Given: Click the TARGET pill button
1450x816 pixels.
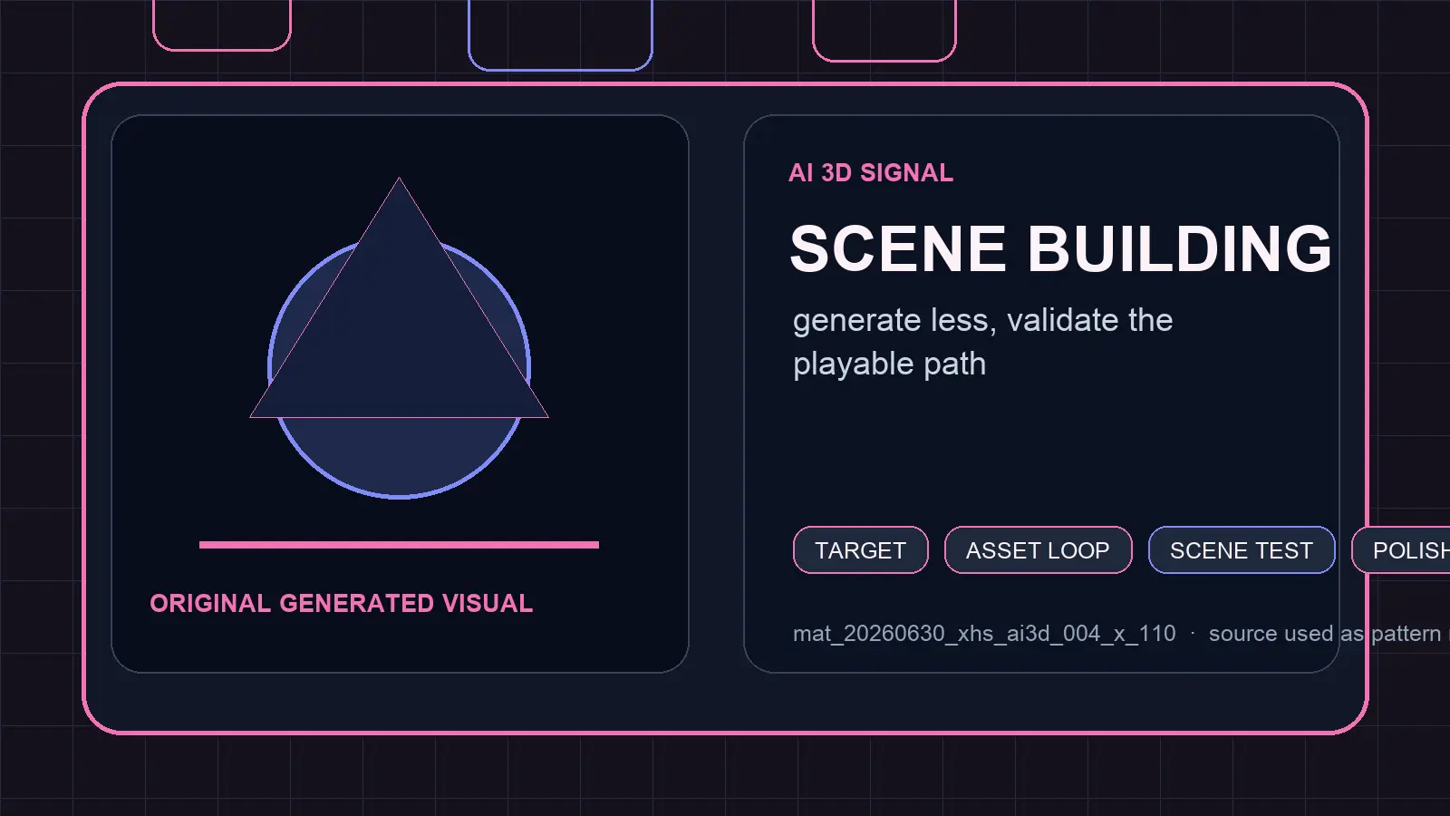Looking at the screenshot, I should point(860,550).
